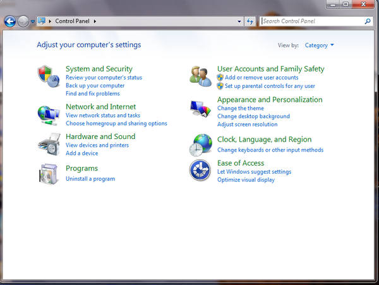
Task: Click the System and Security shield icon
Action: click(49, 76)
